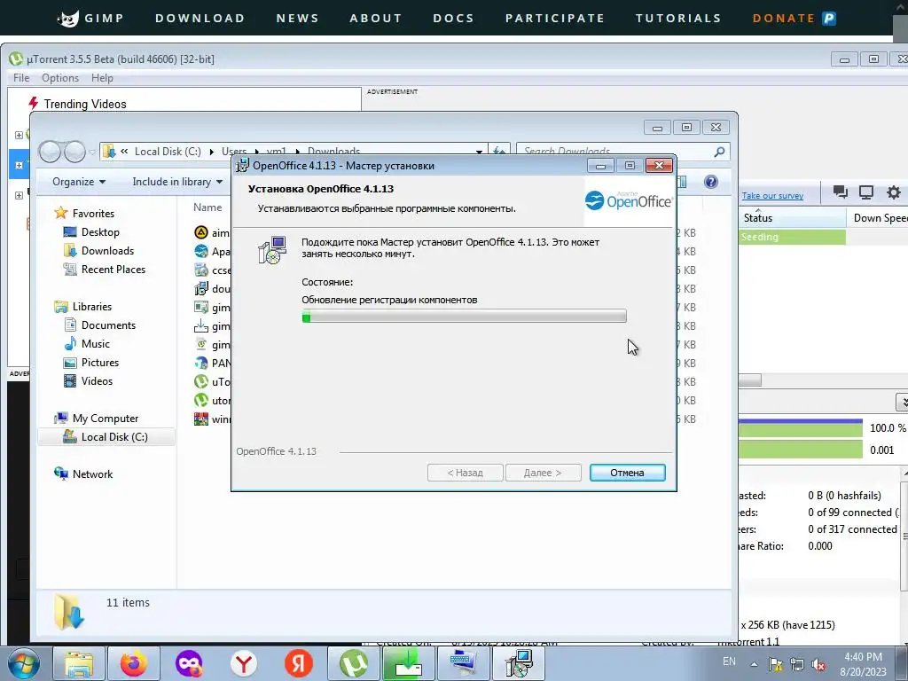Select Documents library
Viewport: 908px width, 681px height.
pyautogui.click(x=108, y=325)
